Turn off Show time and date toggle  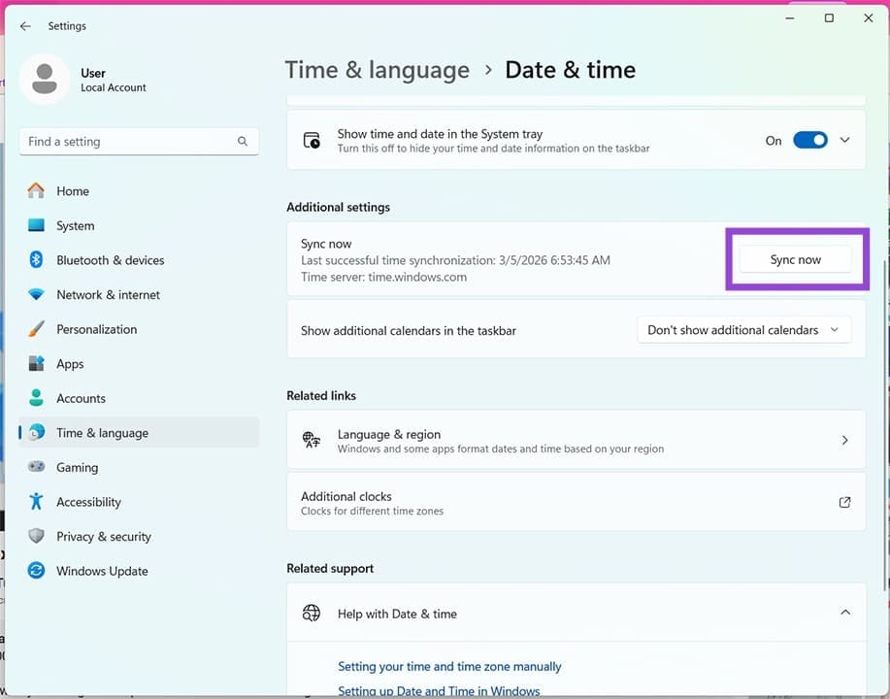(809, 141)
